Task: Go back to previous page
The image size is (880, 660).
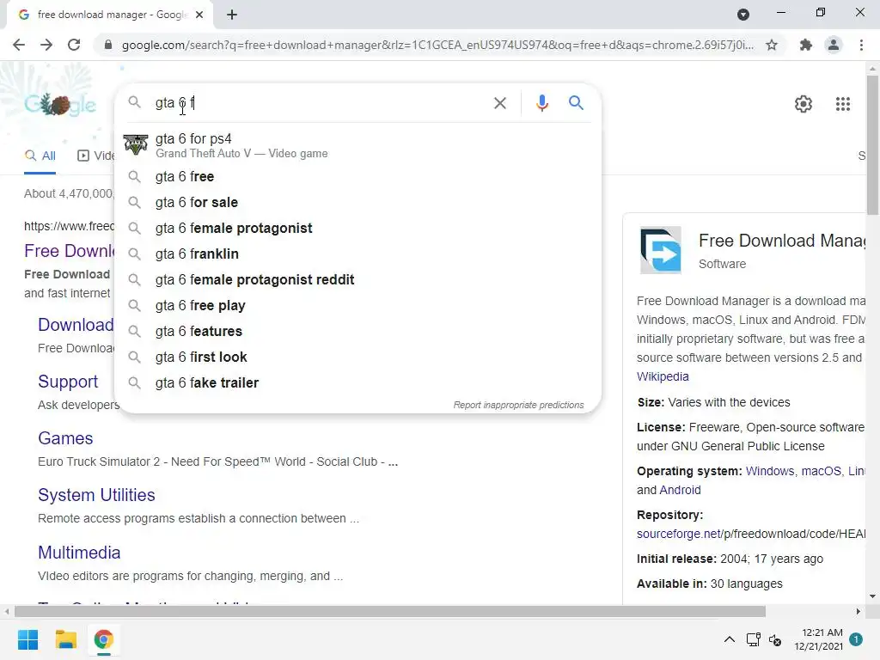Action: (x=19, y=45)
